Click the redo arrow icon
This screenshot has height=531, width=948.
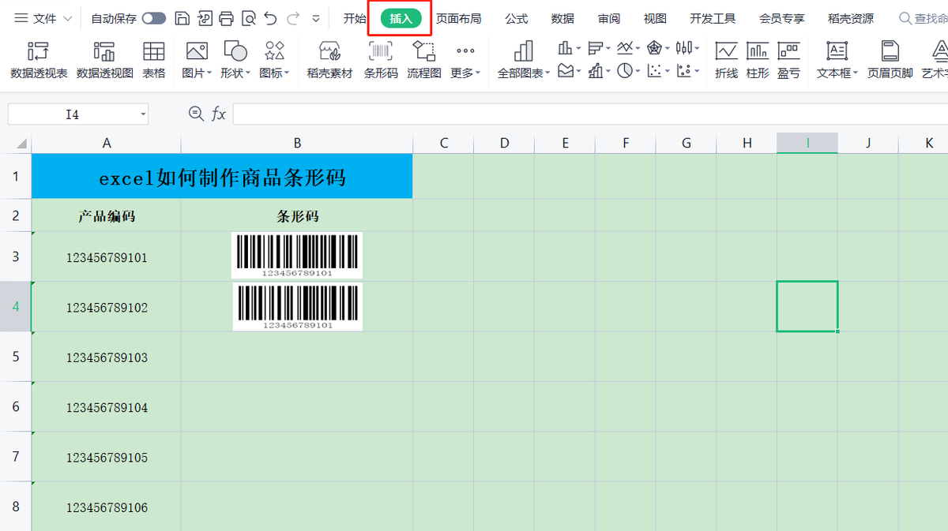coord(293,18)
